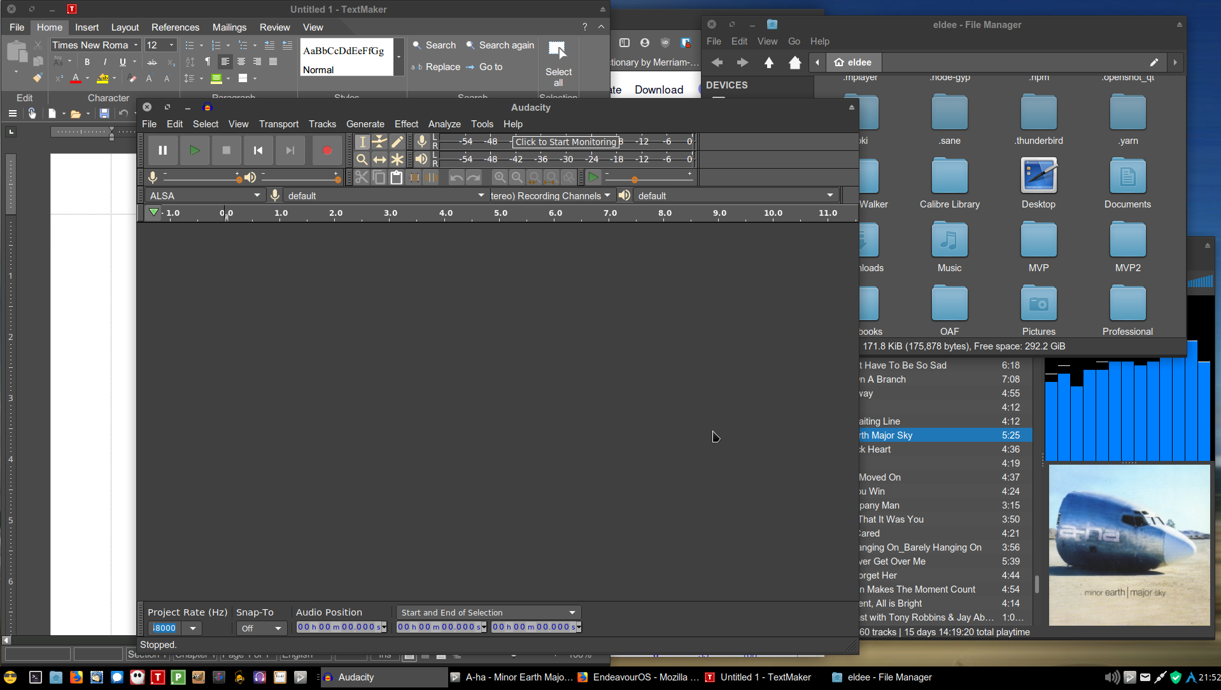Click the Silence audio selection icon
The image size is (1221, 690).
[x=431, y=178]
